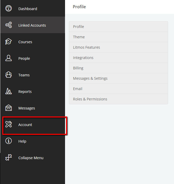Open Roles & Permissions section
The width and height of the screenshot is (174, 184).
(119, 99)
